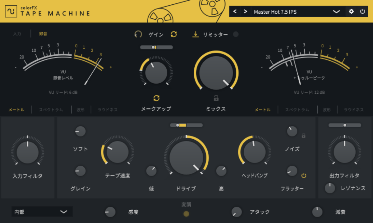Screen dimensions: 373x223
Task: Select ラウドネス tab under the トゥルーピーク meter
Action: [354, 110]
